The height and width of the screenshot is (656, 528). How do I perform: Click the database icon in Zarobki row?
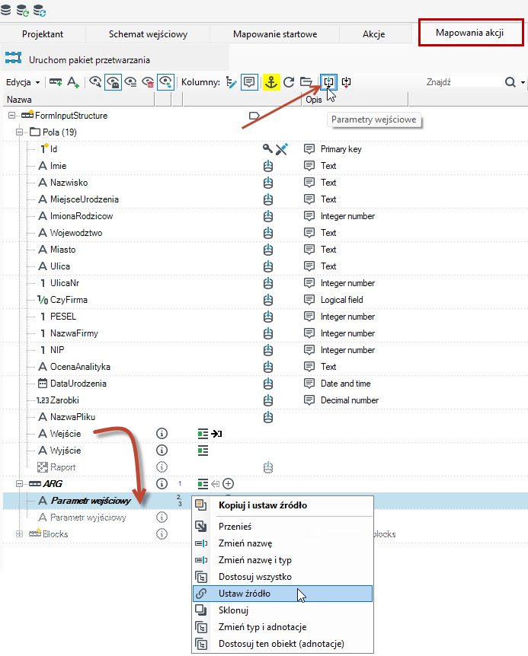click(x=268, y=400)
